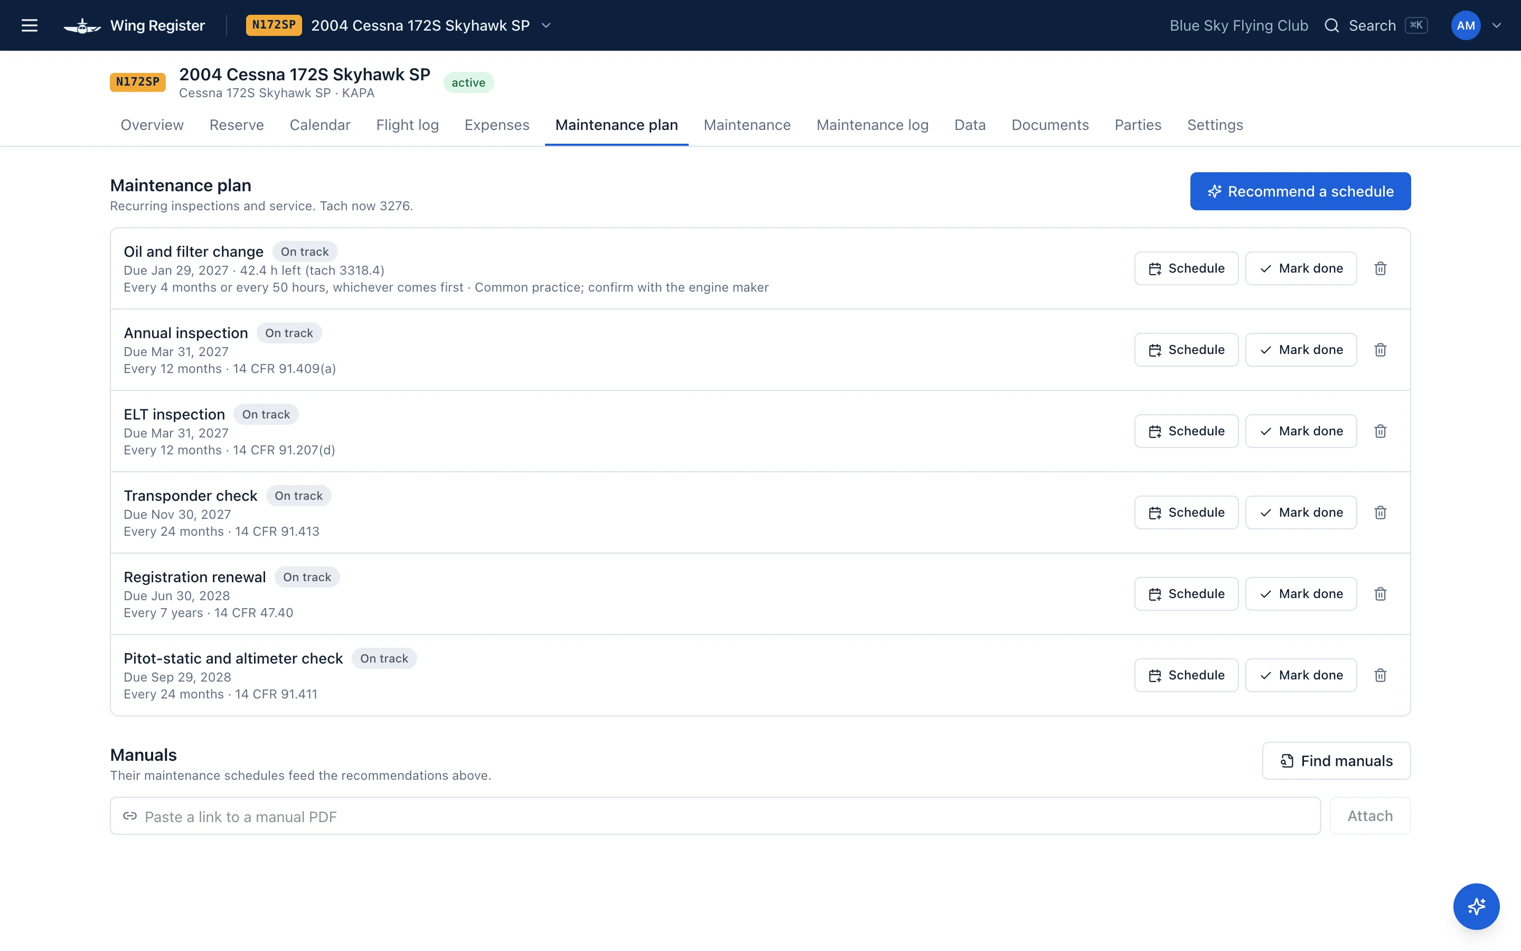This screenshot has height=951, width=1521.
Task: Expand the user account menu chevron
Action: point(1497,26)
